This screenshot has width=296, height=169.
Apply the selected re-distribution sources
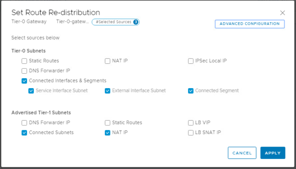(273, 153)
